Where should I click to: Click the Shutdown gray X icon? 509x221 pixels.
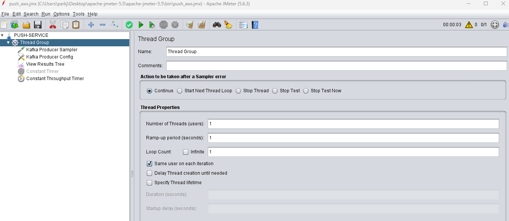pos(175,25)
